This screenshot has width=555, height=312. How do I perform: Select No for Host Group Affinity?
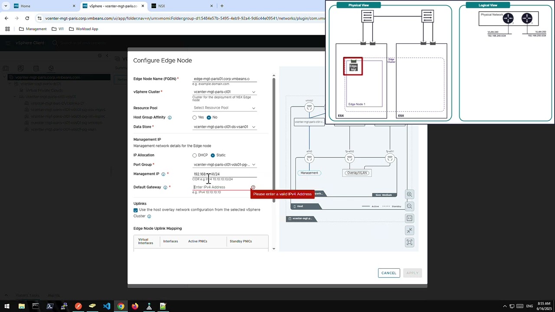click(x=209, y=117)
